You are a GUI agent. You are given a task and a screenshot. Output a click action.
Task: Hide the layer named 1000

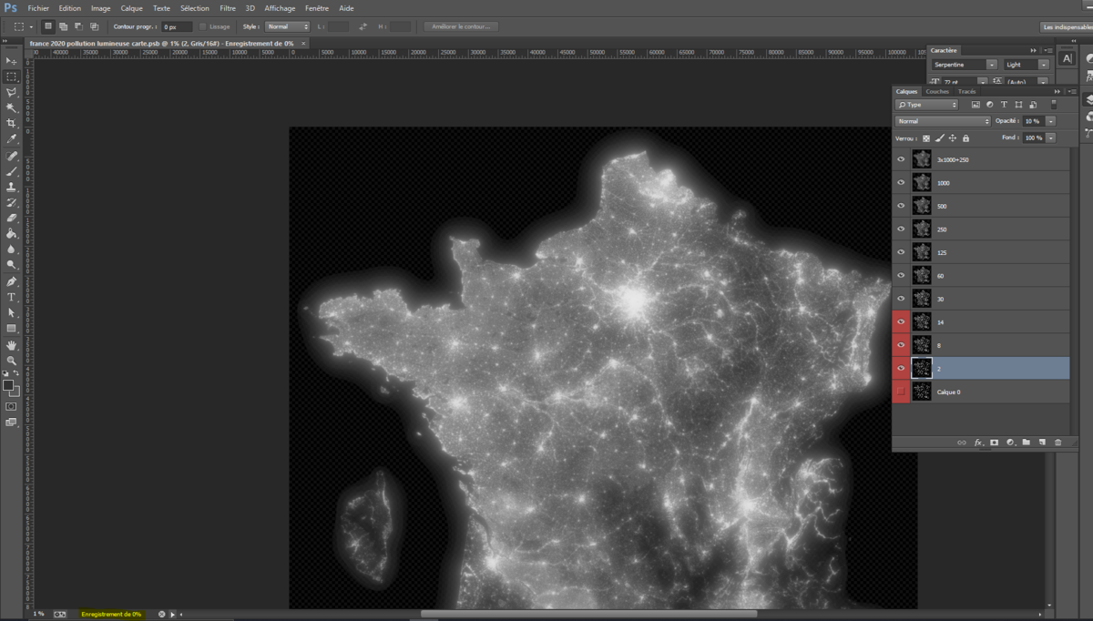coord(901,182)
